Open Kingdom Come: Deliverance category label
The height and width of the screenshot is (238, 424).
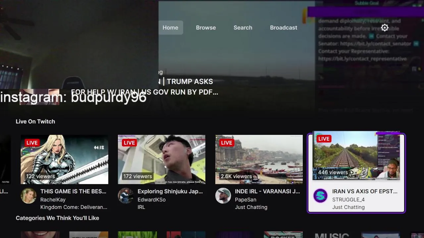click(x=74, y=207)
